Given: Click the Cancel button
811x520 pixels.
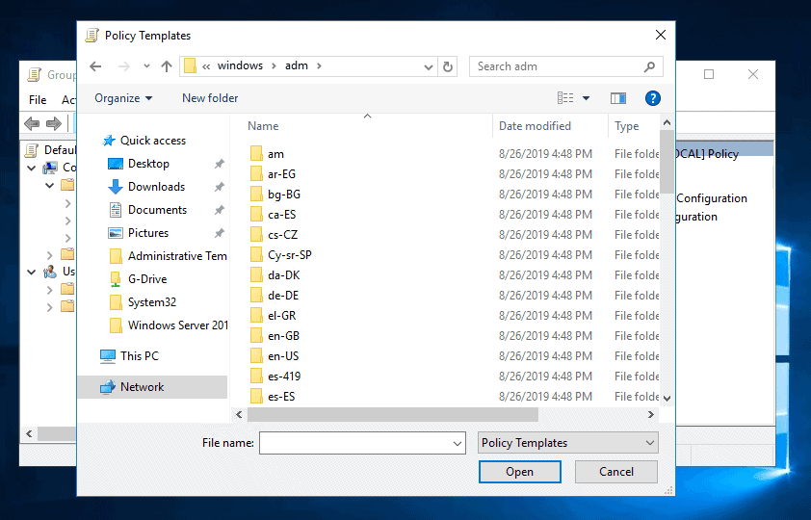Looking at the screenshot, I should click(x=616, y=472).
